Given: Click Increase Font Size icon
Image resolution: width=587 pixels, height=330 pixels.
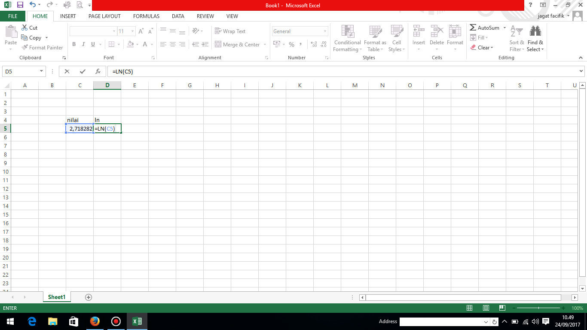Looking at the screenshot, I should [x=141, y=31].
